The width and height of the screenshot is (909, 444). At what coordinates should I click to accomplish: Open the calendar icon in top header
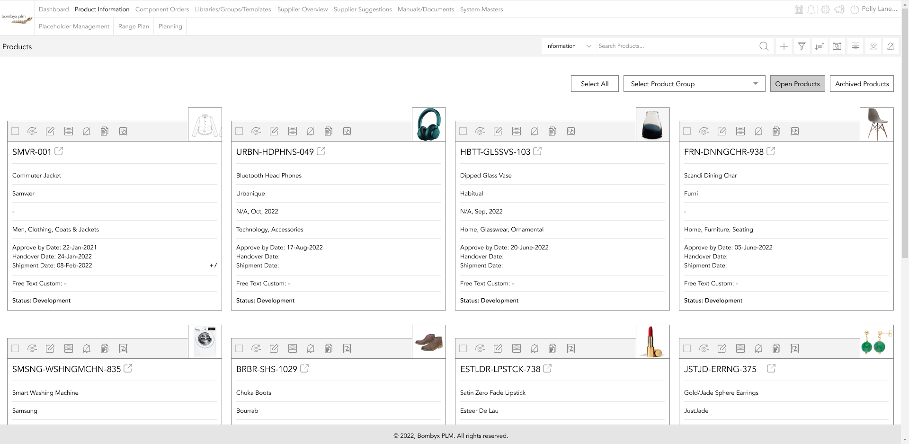click(799, 9)
